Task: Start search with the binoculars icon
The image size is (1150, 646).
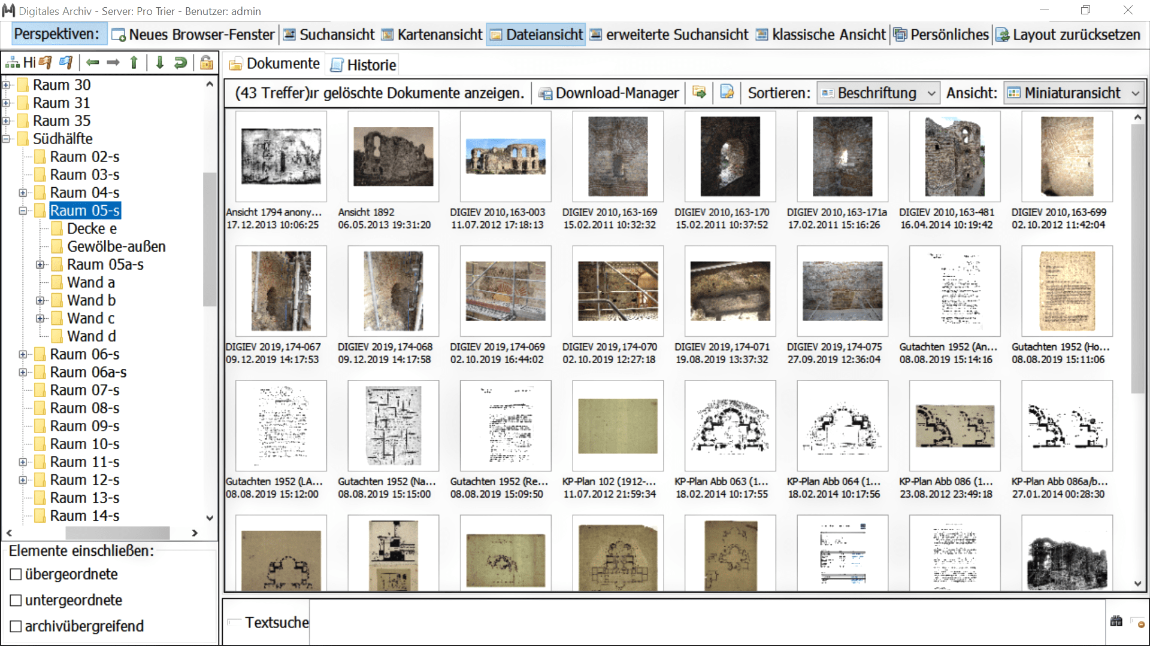Action: [1116, 621]
